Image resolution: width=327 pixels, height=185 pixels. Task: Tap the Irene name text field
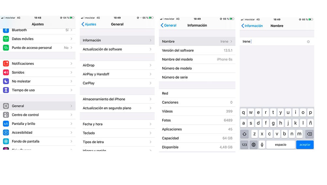[277, 42]
